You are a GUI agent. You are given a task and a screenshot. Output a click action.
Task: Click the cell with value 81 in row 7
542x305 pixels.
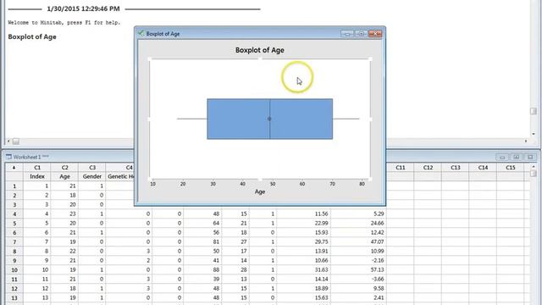point(202,241)
